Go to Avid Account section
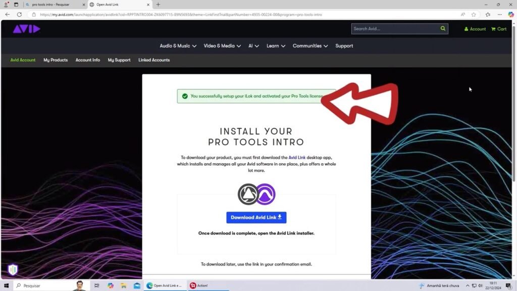Viewport: 517px width, 291px height. point(23,60)
